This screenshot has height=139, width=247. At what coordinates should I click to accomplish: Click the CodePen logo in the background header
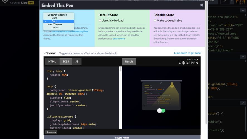(x=5, y=1)
